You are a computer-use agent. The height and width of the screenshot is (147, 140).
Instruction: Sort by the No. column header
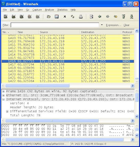tap(9, 32)
